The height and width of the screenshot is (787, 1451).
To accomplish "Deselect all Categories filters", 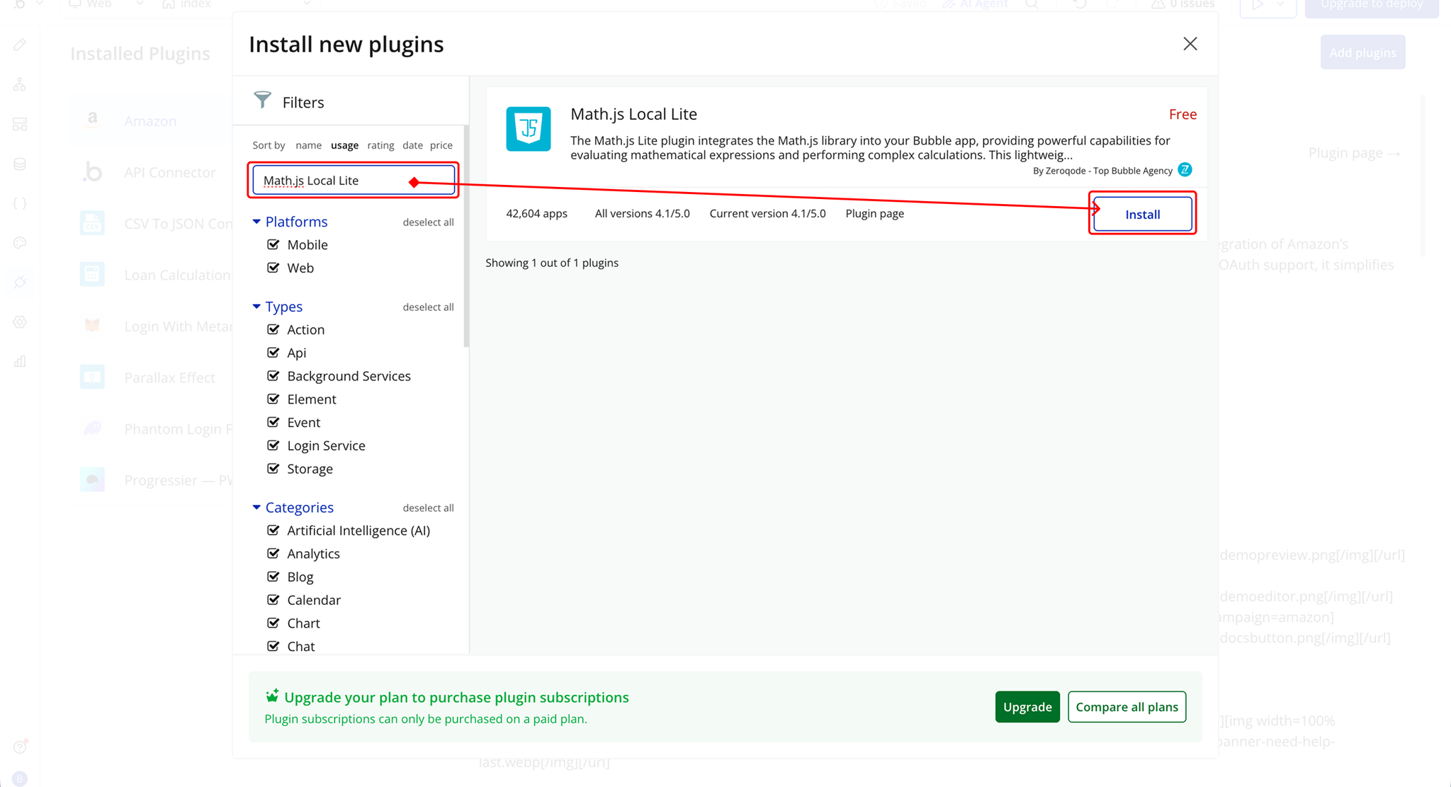I will tap(428, 508).
